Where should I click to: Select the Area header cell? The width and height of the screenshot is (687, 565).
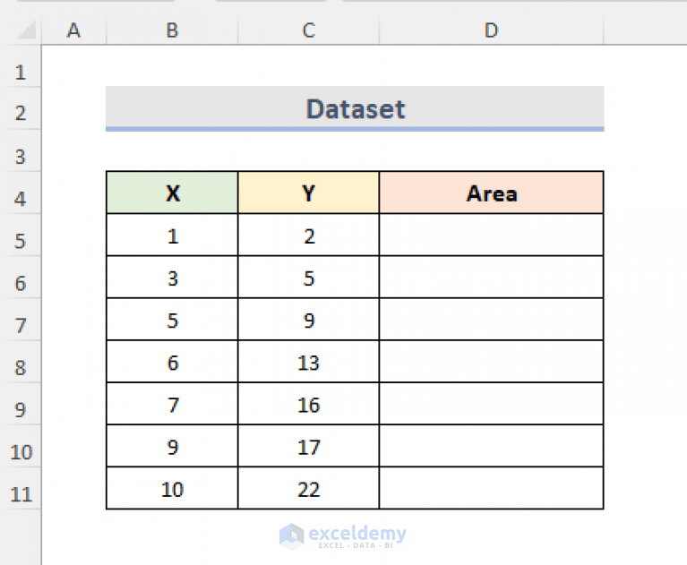pyautogui.click(x=491, y=193)
